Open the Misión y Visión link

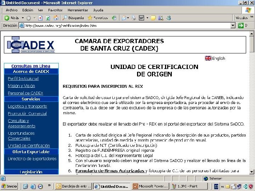click(21, 86)
